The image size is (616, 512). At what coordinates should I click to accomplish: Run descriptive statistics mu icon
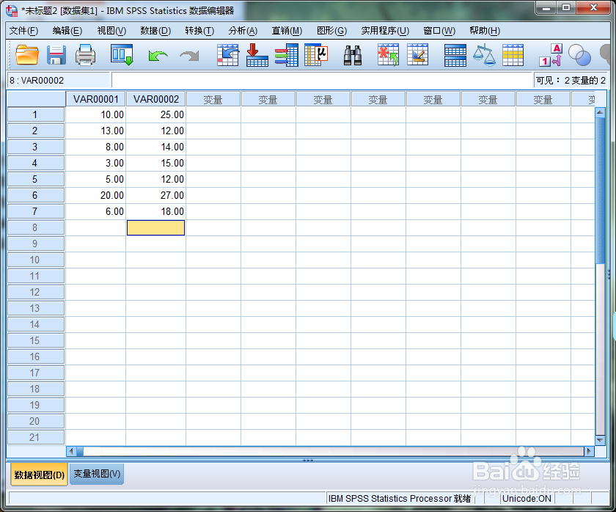coord(316,54)
